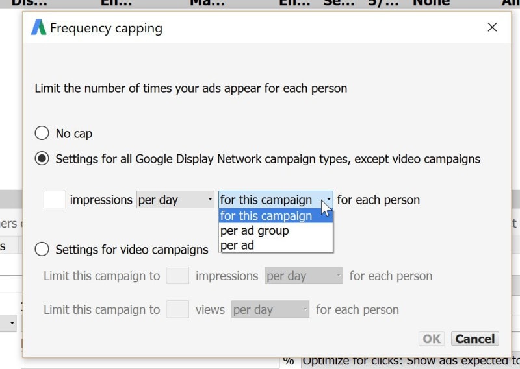520x369 pixels.
Task: Select 'for this campaign' list option
Action: click(x=276, y=216)
